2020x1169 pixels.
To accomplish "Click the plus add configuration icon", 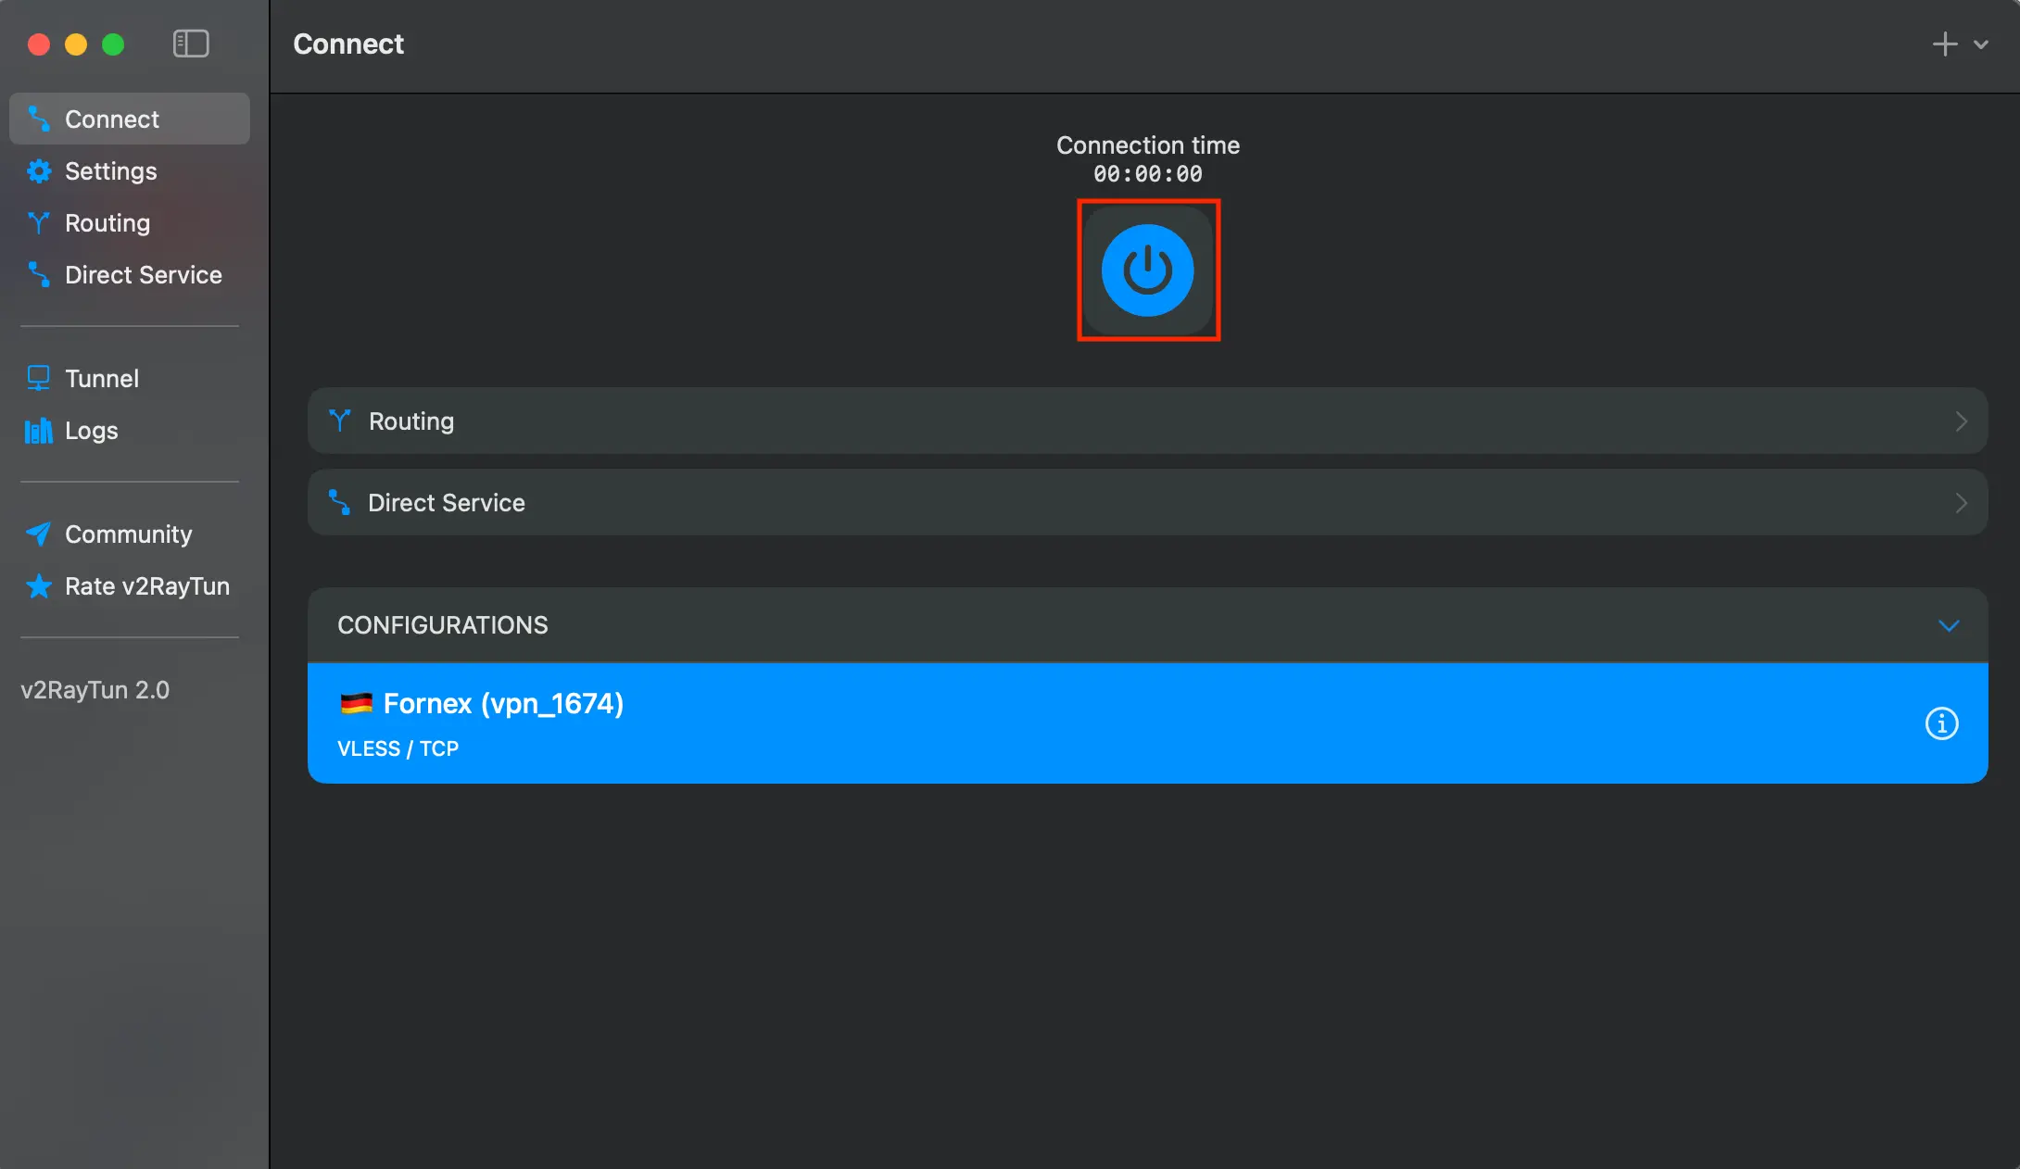I will (x=1944, y=44).
